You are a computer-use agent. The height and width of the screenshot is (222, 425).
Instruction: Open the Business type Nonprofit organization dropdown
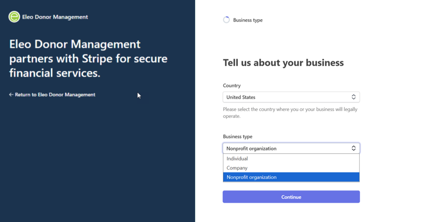(291, 148)
